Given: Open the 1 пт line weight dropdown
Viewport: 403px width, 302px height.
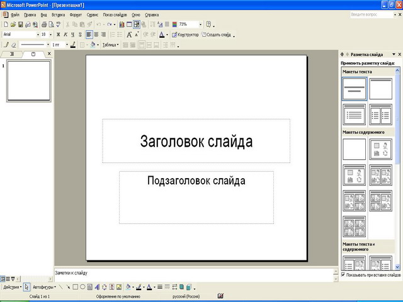Looking at the screenshot, I should click(67, 45).
